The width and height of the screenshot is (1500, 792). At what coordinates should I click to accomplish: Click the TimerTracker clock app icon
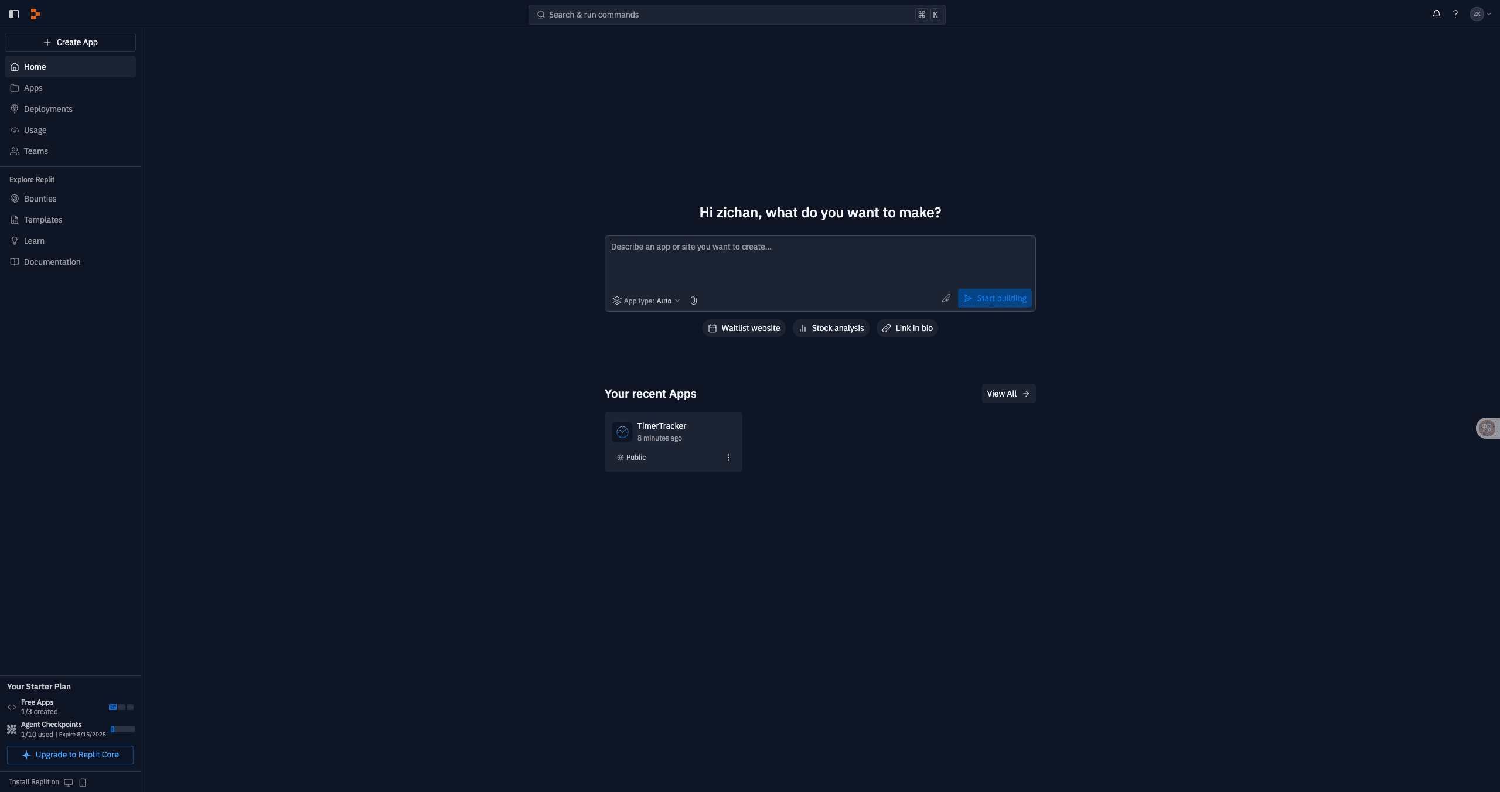622,432
